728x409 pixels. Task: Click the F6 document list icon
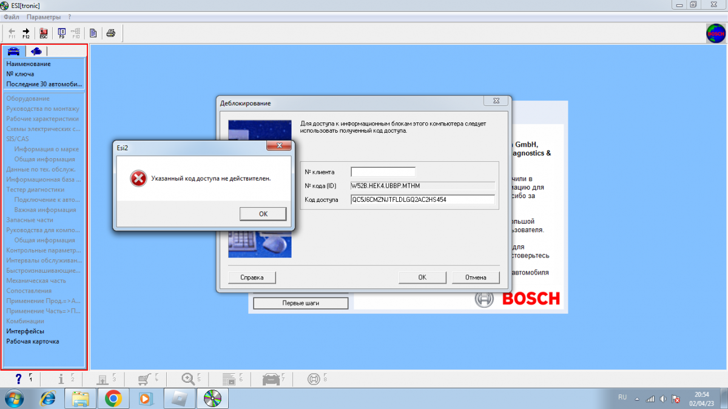tap(229, 379)
